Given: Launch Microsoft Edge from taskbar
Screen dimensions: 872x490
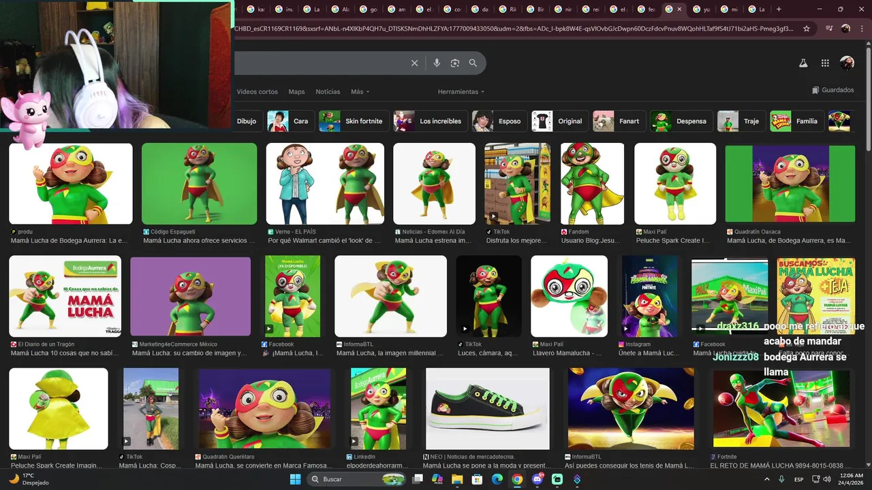Looking at the screenshot, I should pos(497,479).
